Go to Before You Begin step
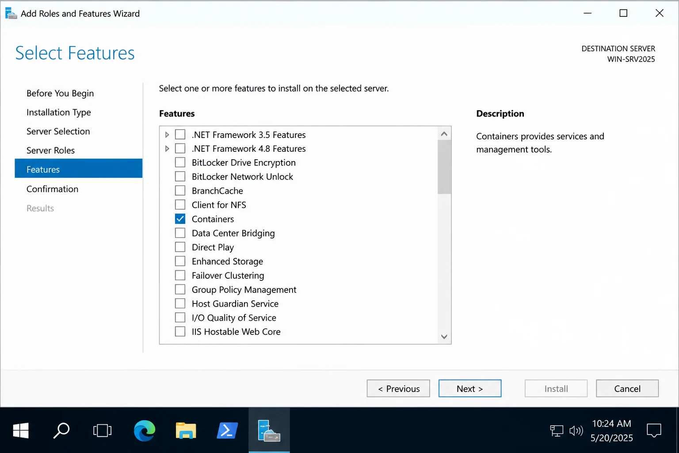Screen dimensions: 679x453 pos(60,93)
